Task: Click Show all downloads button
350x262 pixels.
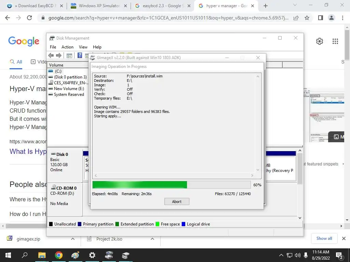Action: [x=324, y=238]
